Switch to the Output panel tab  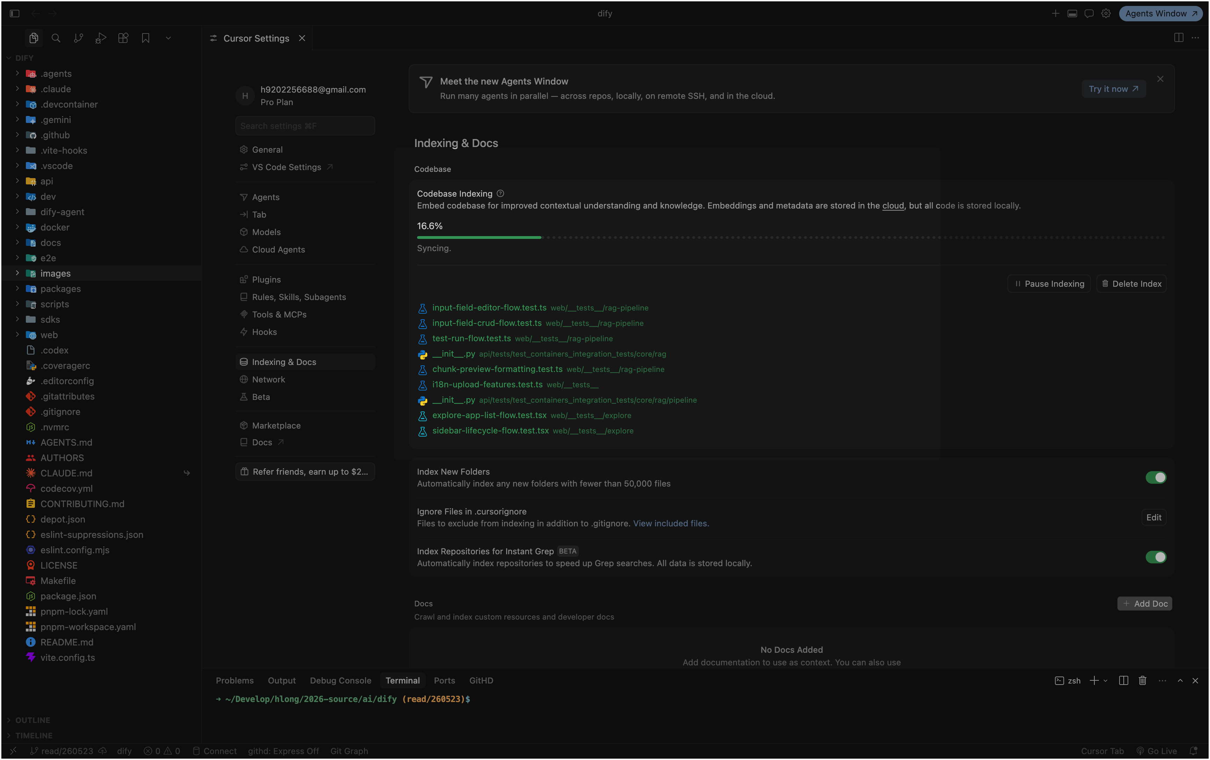pos(282,681)
